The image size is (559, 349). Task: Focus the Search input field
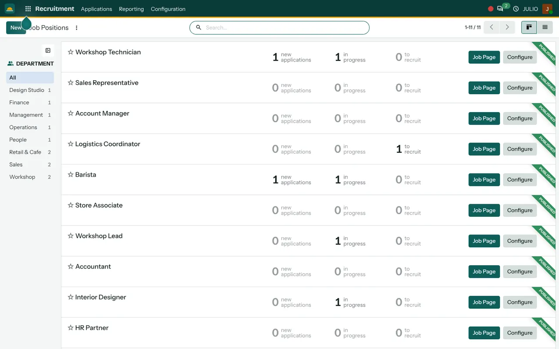coord(286,27)
